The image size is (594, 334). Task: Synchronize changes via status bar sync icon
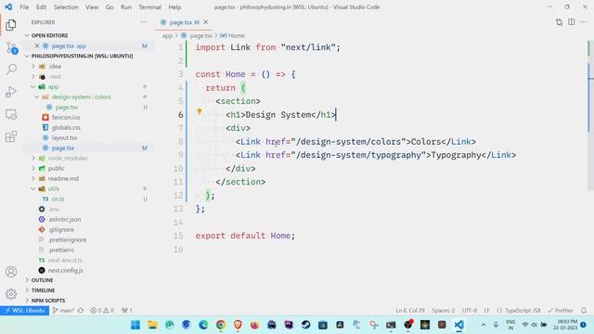[81, 310]
